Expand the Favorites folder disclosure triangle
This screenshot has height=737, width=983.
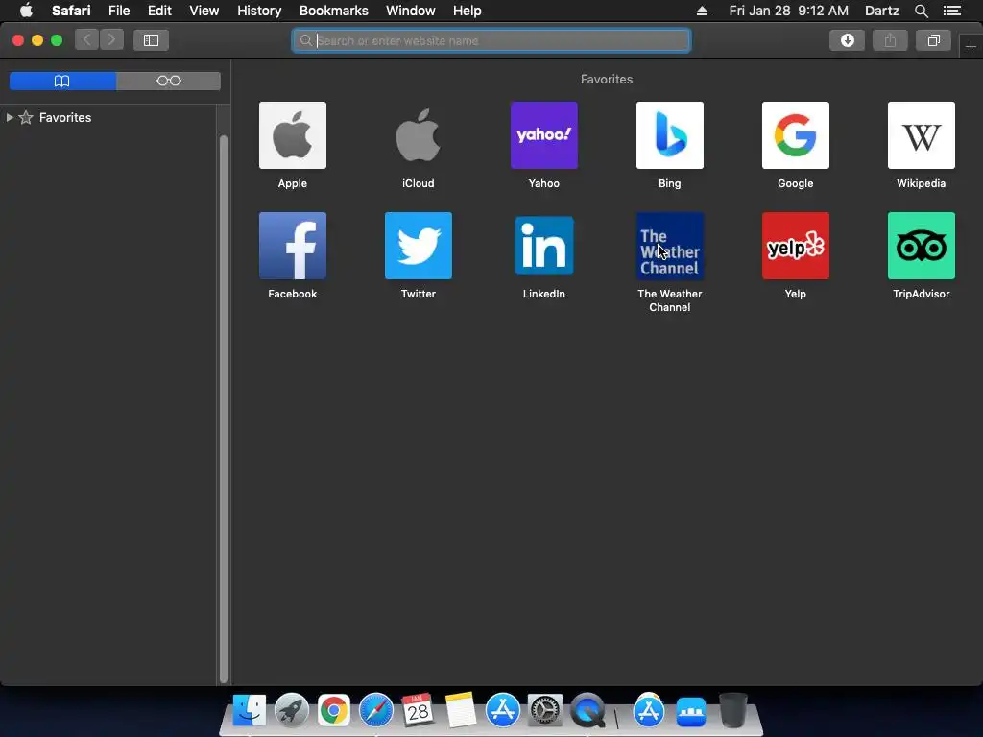click(10, 117)
